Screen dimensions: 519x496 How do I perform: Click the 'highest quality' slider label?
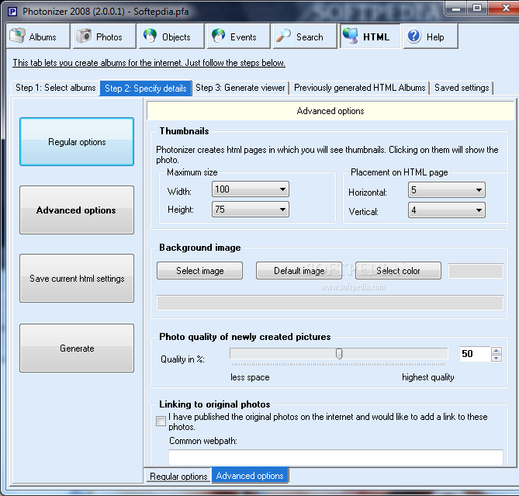[428, 377]
